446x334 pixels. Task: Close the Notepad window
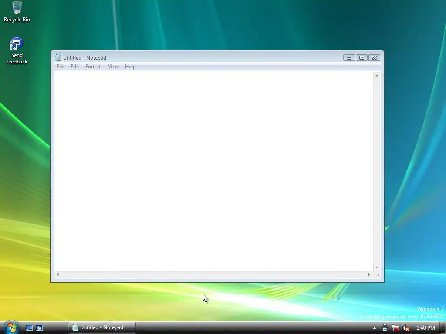click(374, 58)
